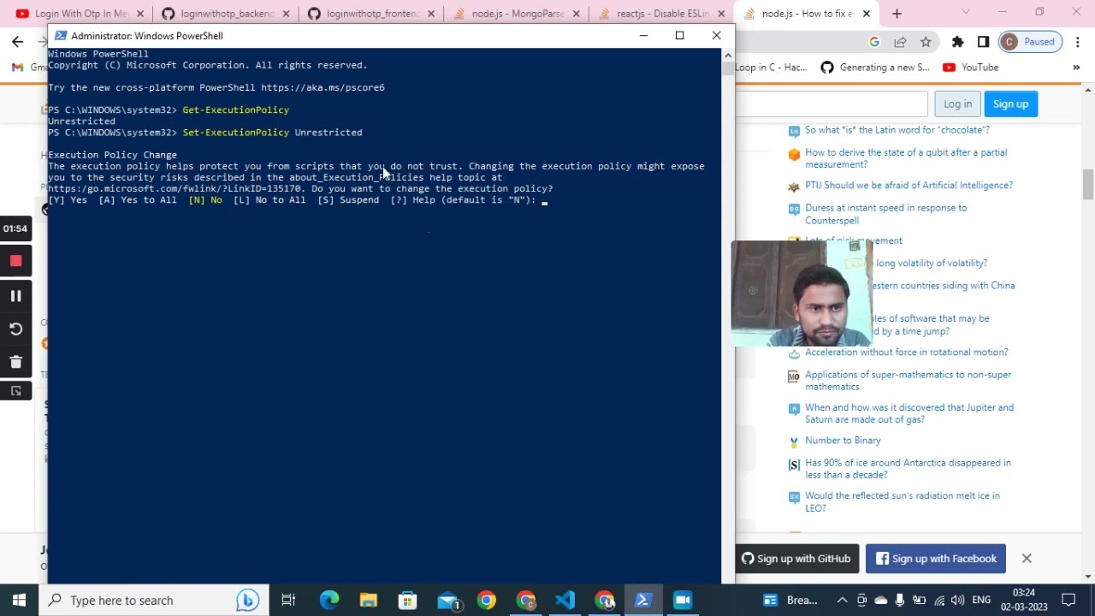This screenshot has height=616, width=1095.
Task: Open Task View from the taskbar
Action: [x=288, y=600]
